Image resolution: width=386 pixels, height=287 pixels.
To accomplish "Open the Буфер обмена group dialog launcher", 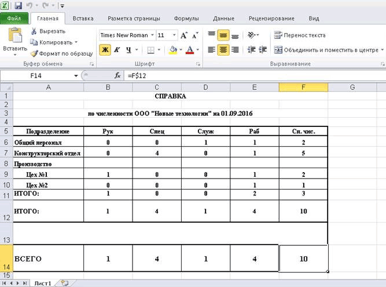I will pyautogui.click(x=92, y=64).
